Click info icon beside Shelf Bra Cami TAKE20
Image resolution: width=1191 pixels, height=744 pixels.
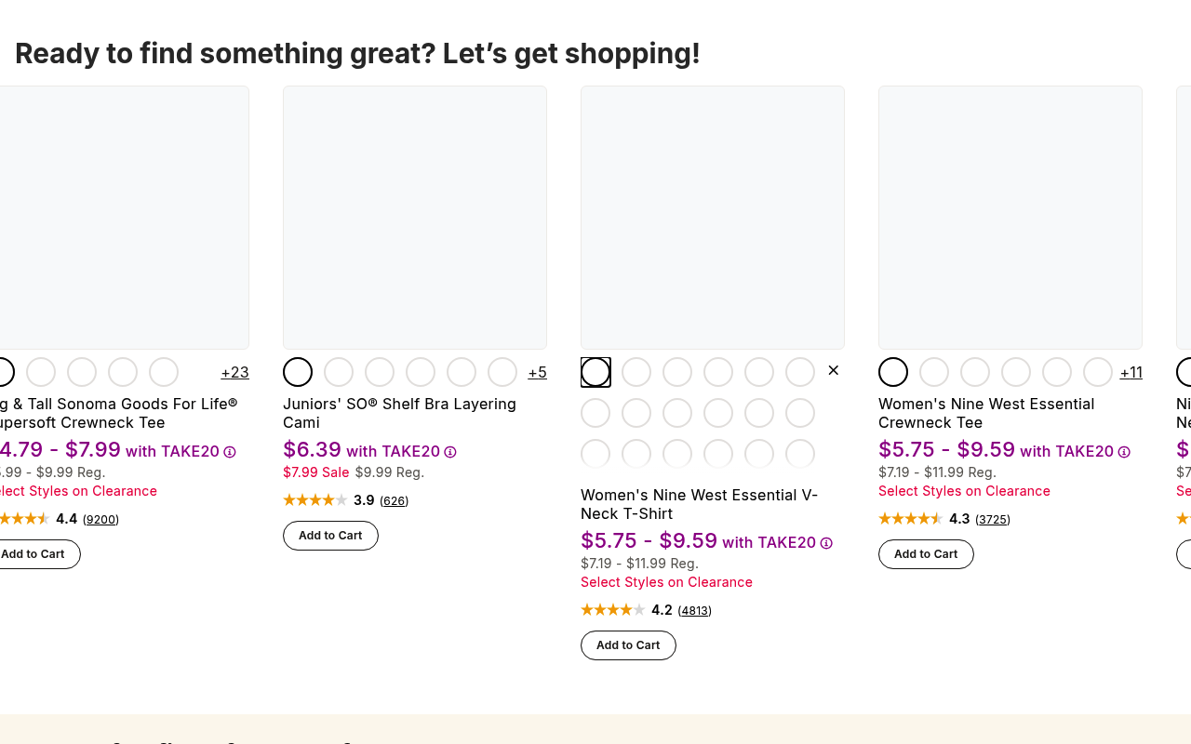450,452
